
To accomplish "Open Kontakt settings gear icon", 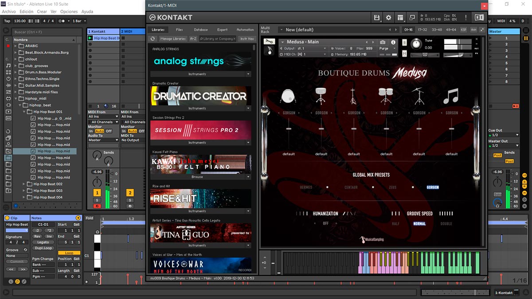I will (388, 18).
